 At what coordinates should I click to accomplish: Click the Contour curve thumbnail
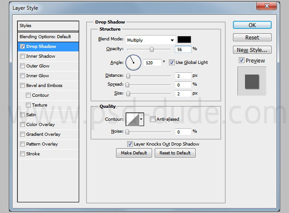pos(132,119)
